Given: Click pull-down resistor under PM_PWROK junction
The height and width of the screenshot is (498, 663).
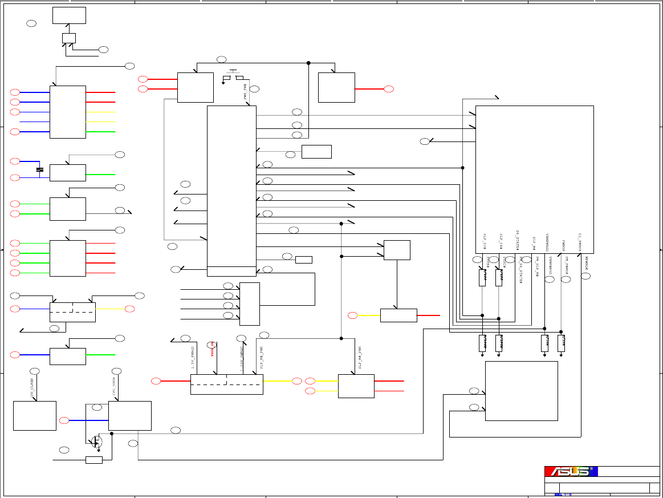Looking at the screenshot, I should [561, 343].
